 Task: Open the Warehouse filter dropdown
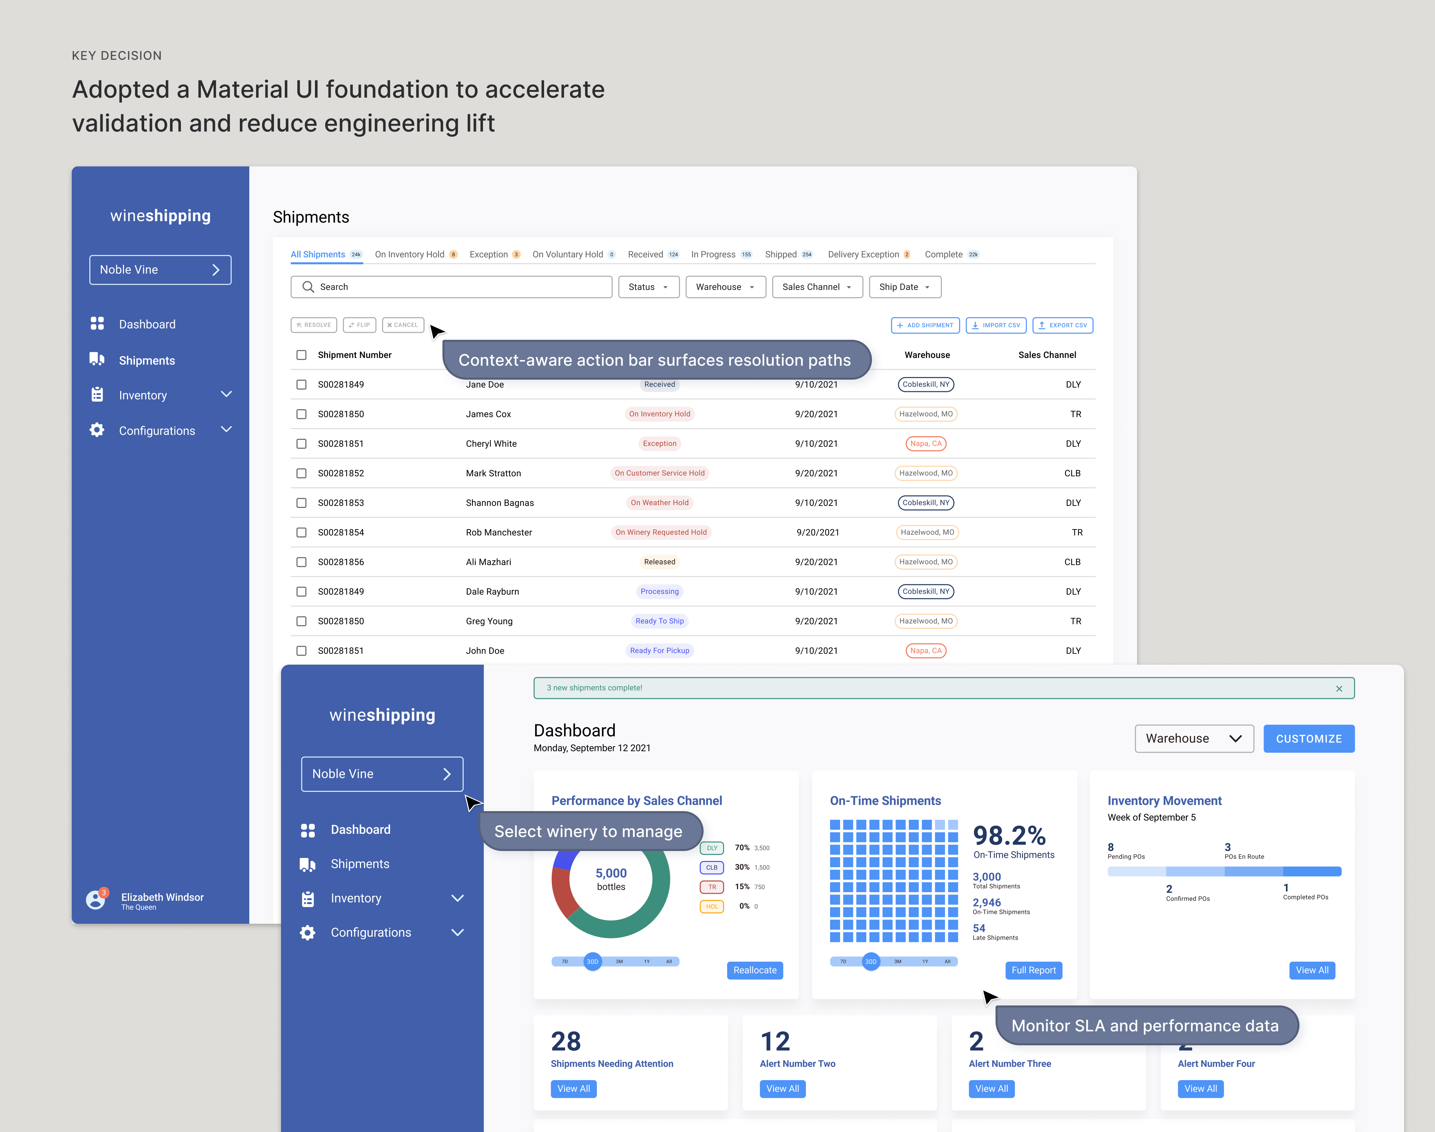click(725, 286)
